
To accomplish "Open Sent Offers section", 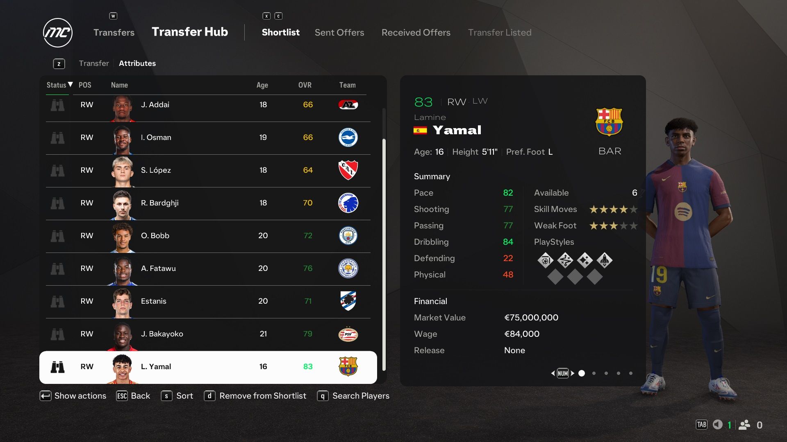I will (339, 31).
